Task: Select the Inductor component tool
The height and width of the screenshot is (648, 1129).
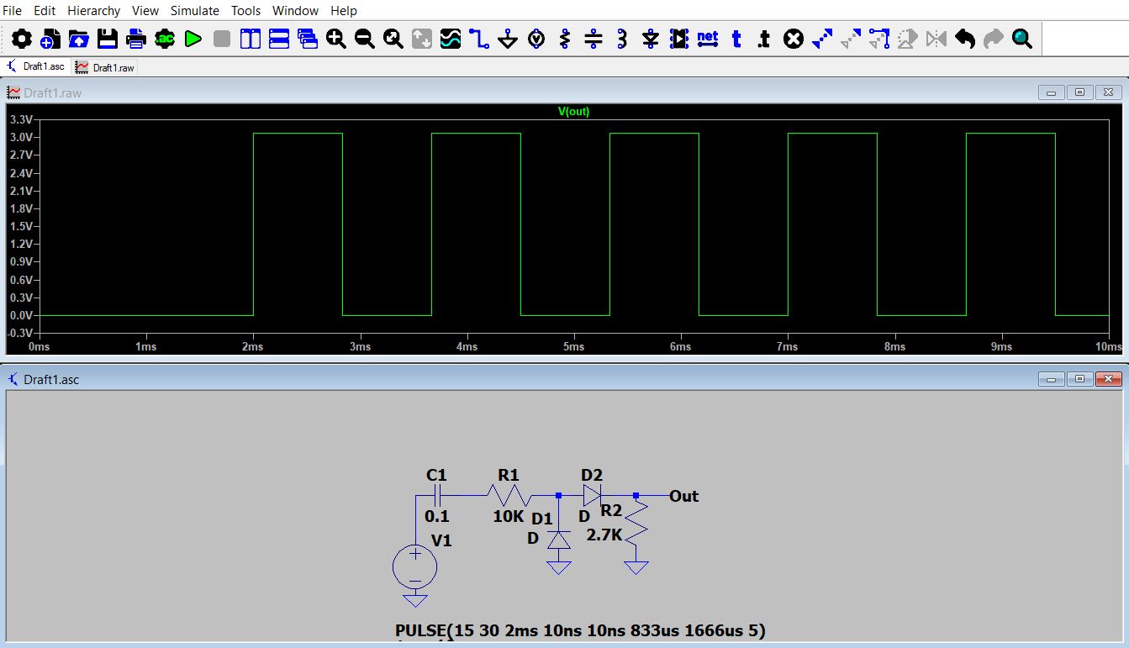Action: pos(620,38)
